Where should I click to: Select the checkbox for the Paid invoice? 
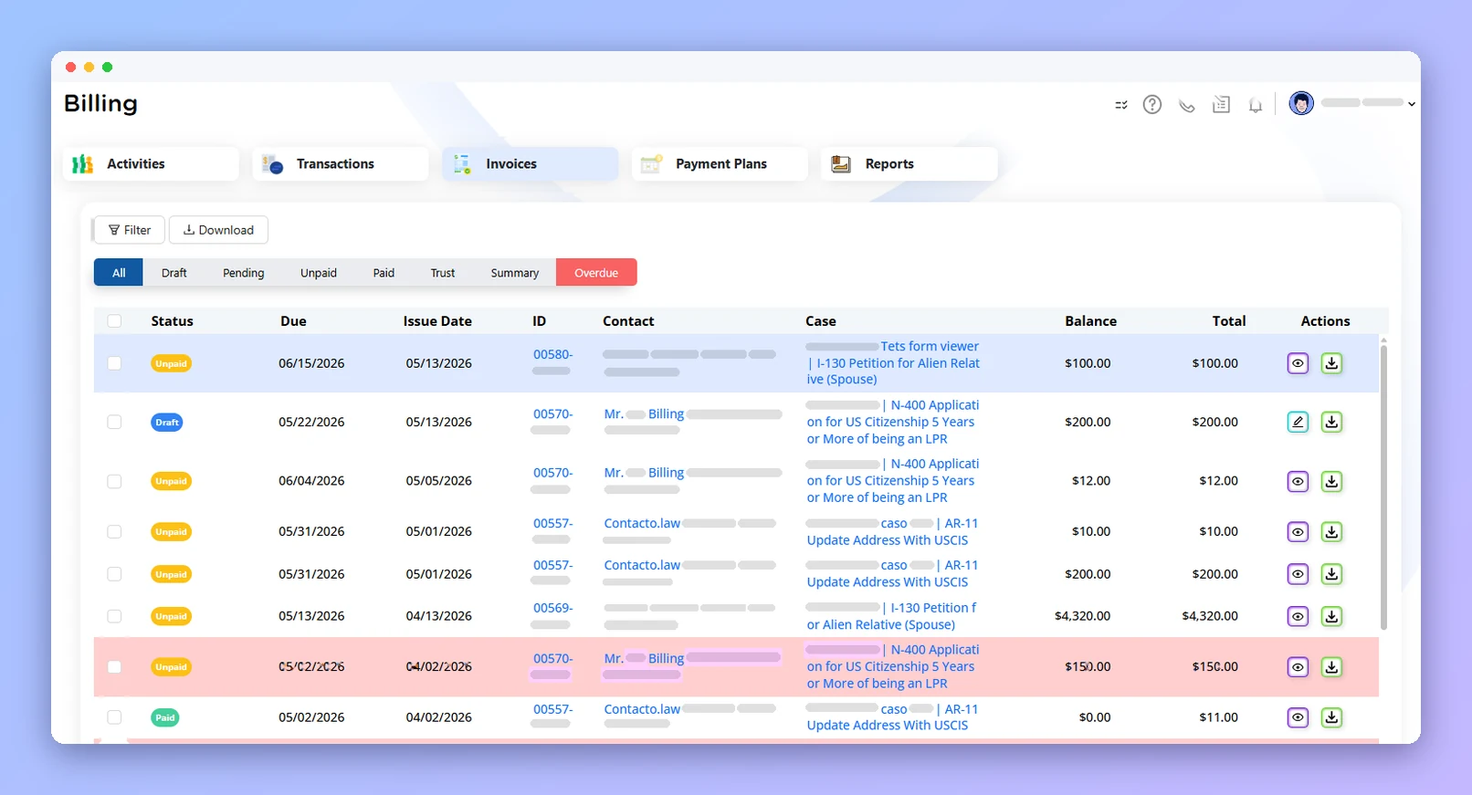pos(114,717)
